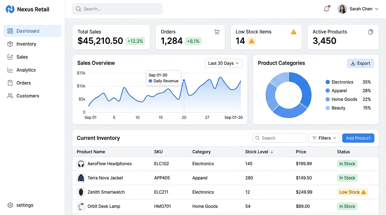Image resolution: width=386 pixels, height=215 pixels.
Task: Click the warning badge beside the number 14
Action: coord(252,41)
